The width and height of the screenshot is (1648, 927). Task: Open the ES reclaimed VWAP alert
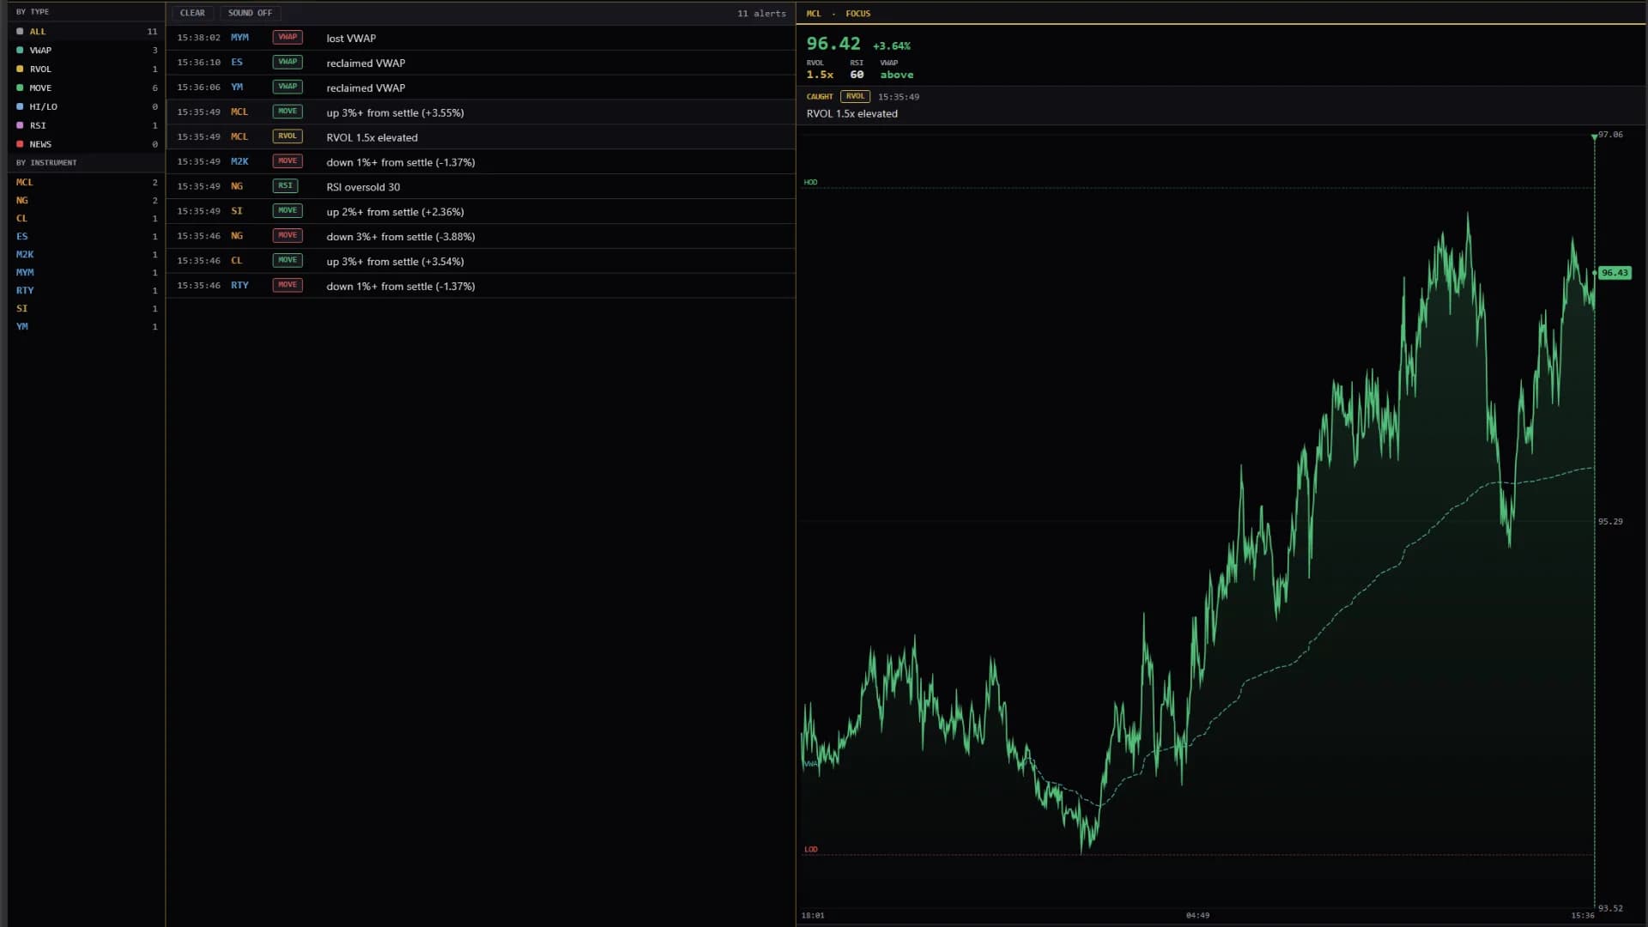point(481,63)
